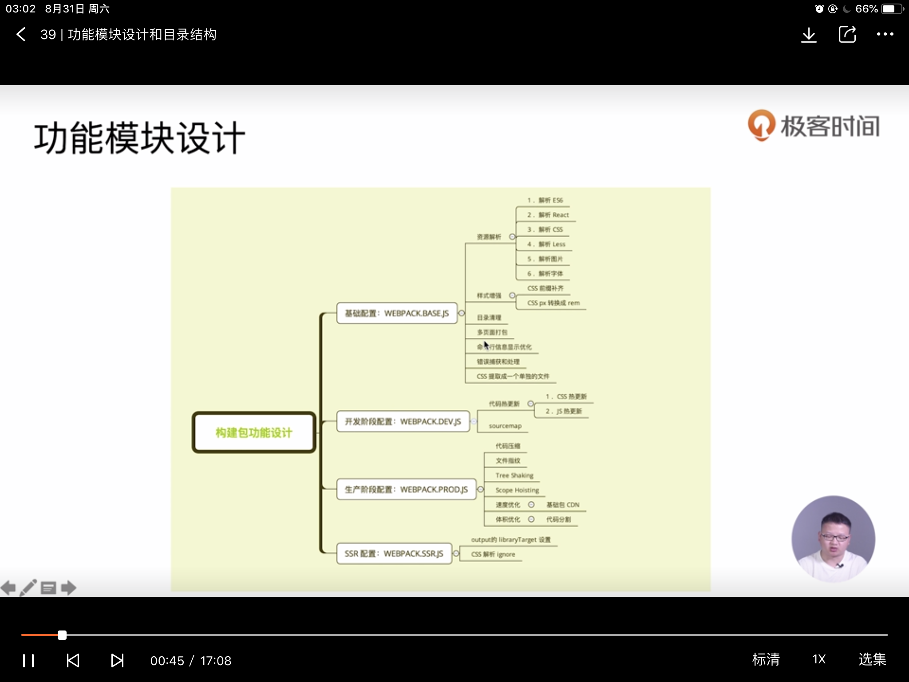Viewport: 909px width, 682px height.
Task: Pause the video playback
Action: click(x=28, y=660)
